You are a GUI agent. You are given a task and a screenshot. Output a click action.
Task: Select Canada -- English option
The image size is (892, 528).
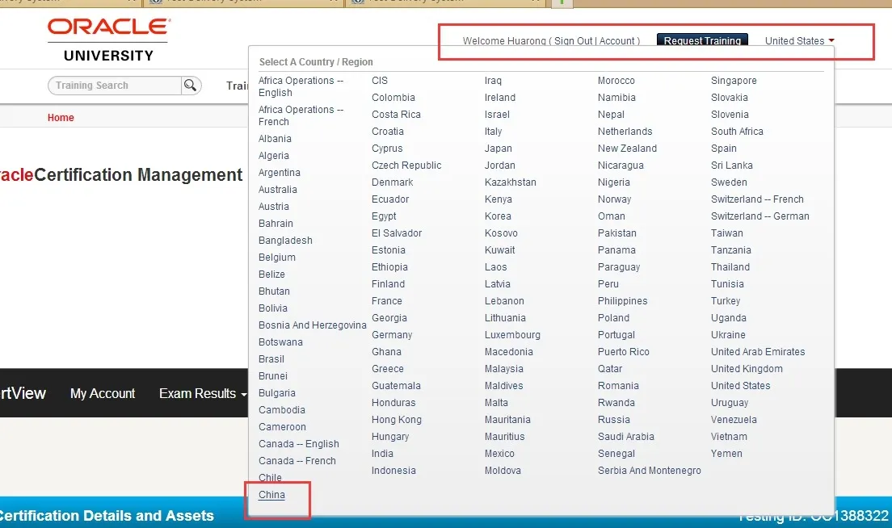pyautogui.click(x=299, y=444)
